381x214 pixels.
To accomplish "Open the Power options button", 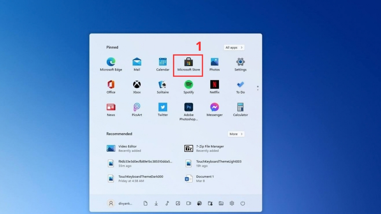I will [243, 204].
